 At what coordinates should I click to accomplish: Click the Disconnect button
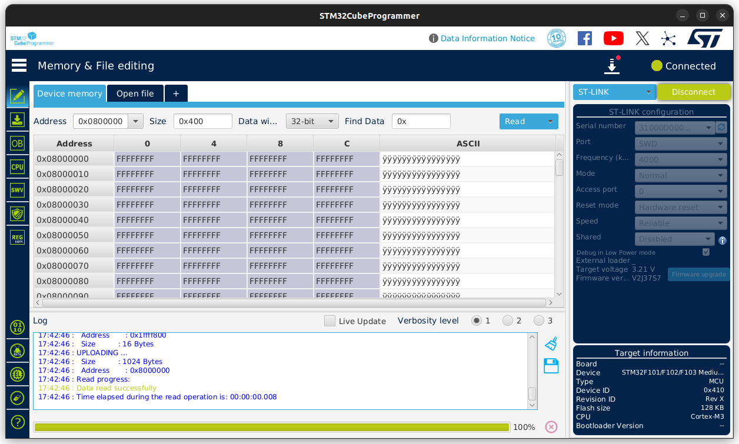[694, 92]
